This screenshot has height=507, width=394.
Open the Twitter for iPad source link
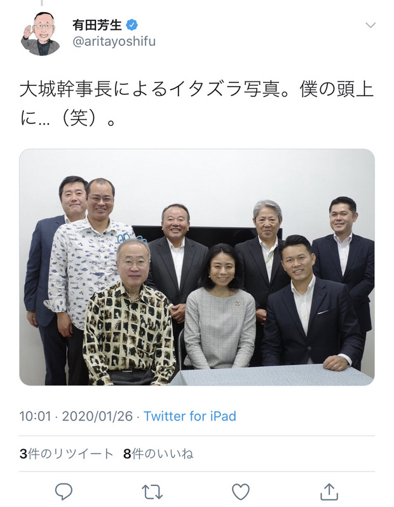[190, 416]
